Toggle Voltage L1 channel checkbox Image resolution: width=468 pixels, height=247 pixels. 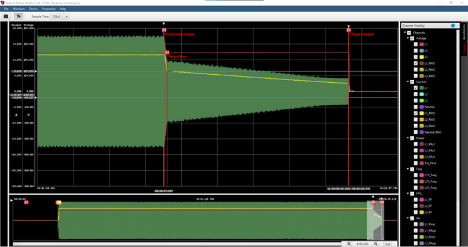[x=415, y=44]
